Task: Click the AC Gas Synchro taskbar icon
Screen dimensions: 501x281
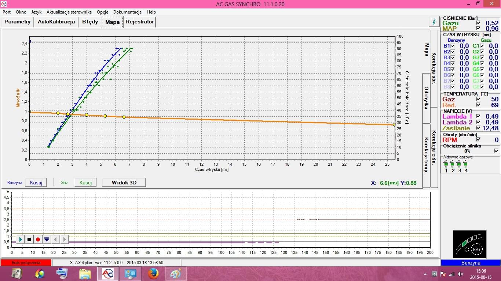Action: [108, 273]
